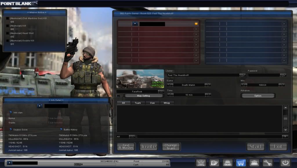
Task: Open the Map Setting button
Action: pos(144,96)
